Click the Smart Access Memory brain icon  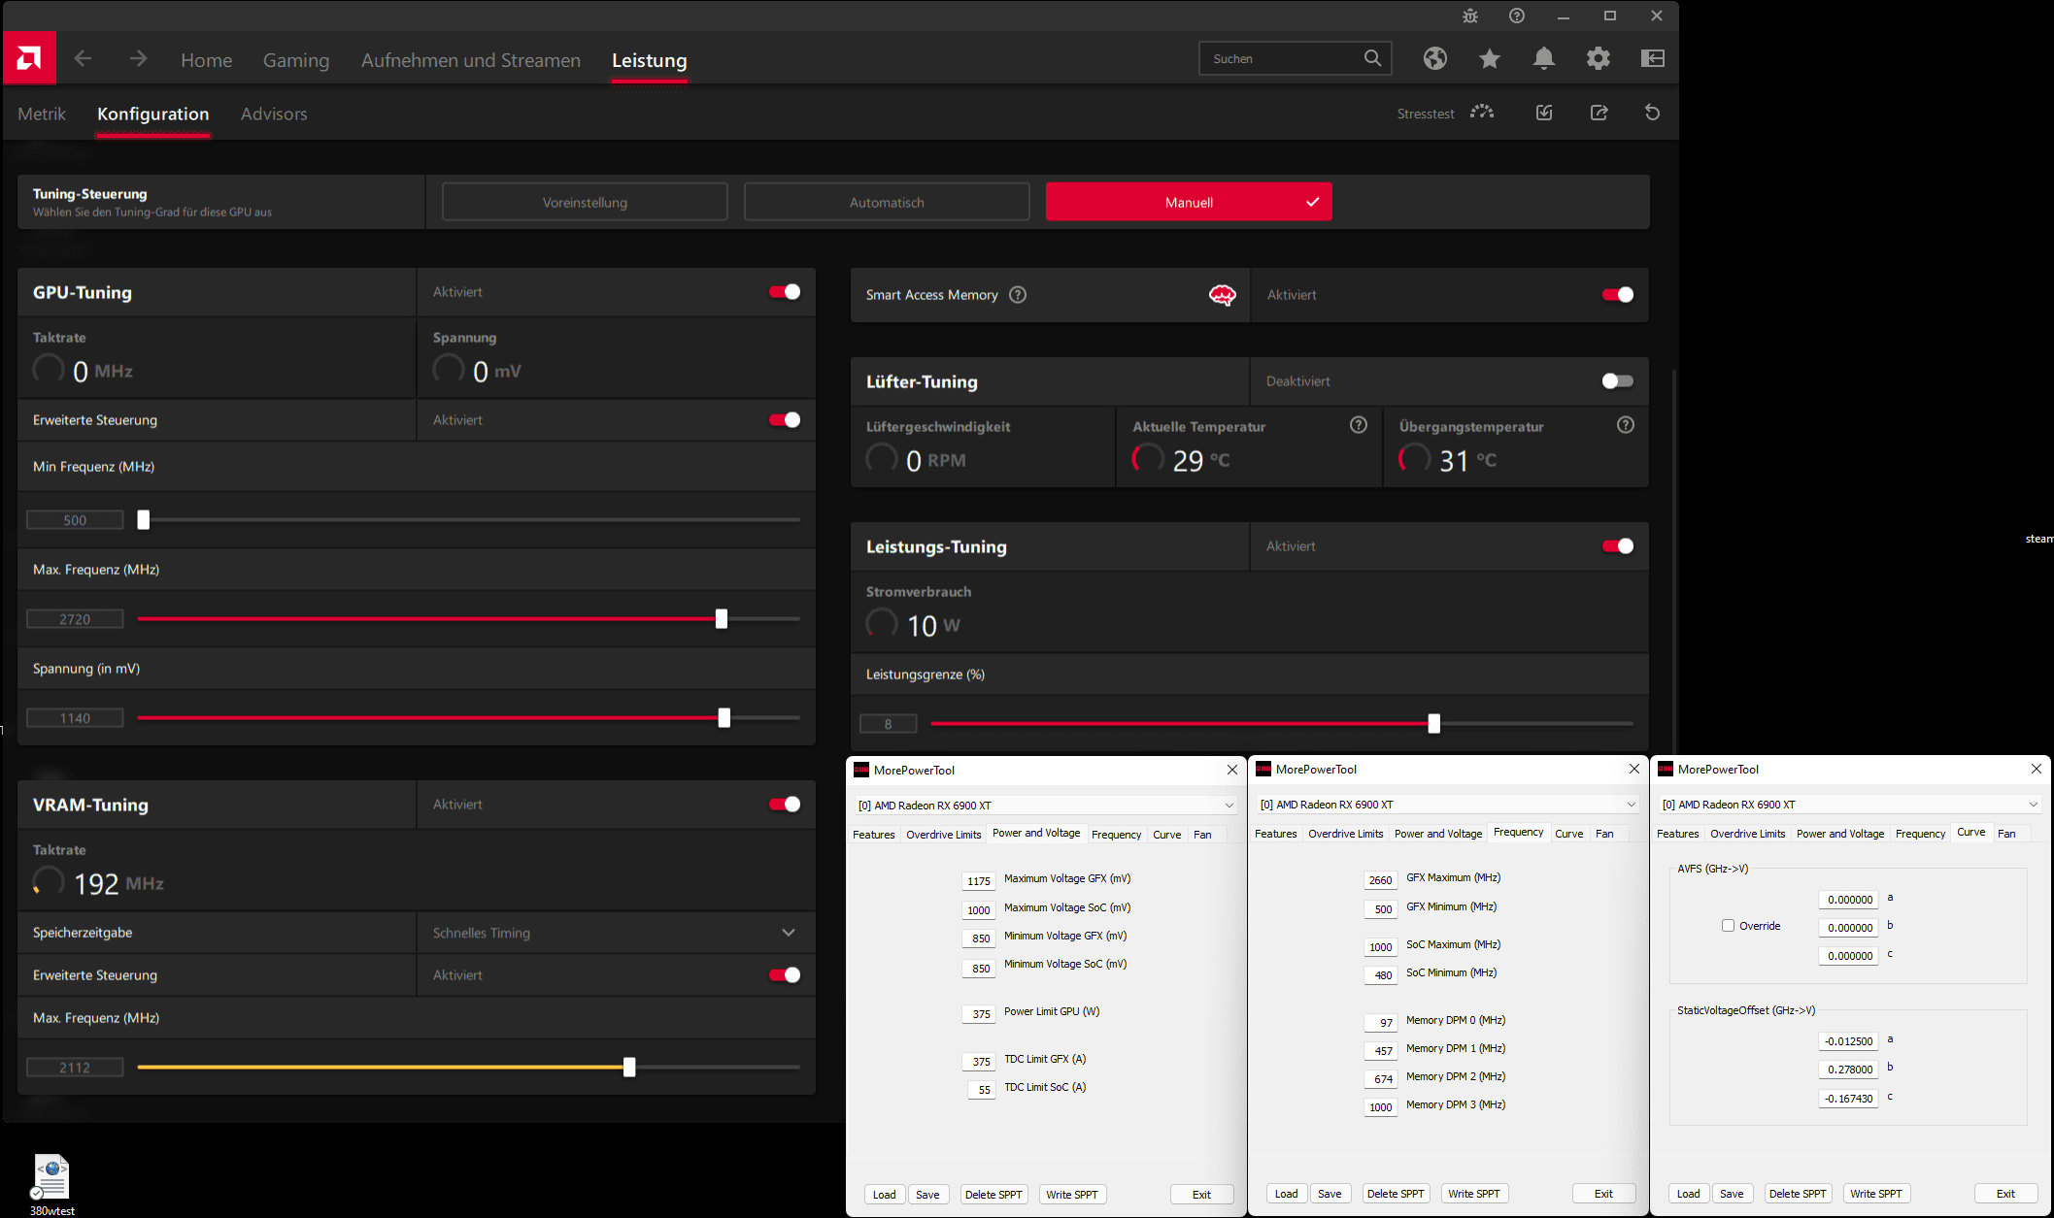click(1223, 295)
